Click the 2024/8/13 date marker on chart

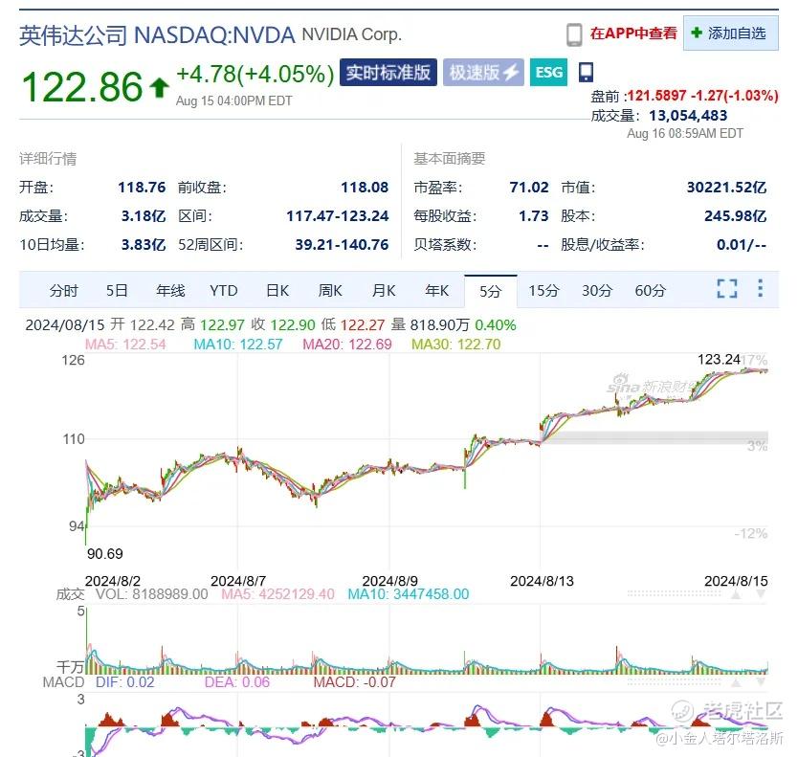(542, 581)
